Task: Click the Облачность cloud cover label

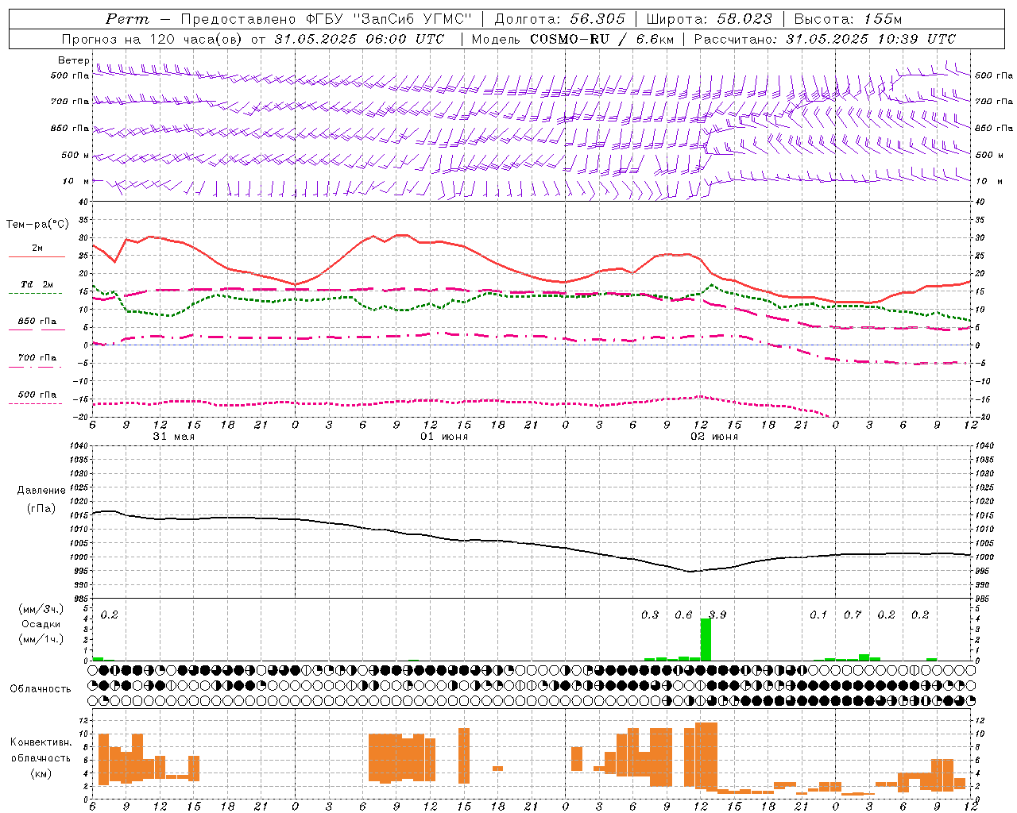Action: click(41, 688)
